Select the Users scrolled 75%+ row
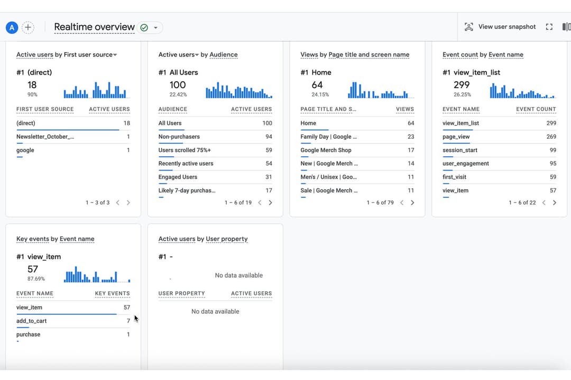Viewport: 571px width, 380px height. tap(215, 150)
